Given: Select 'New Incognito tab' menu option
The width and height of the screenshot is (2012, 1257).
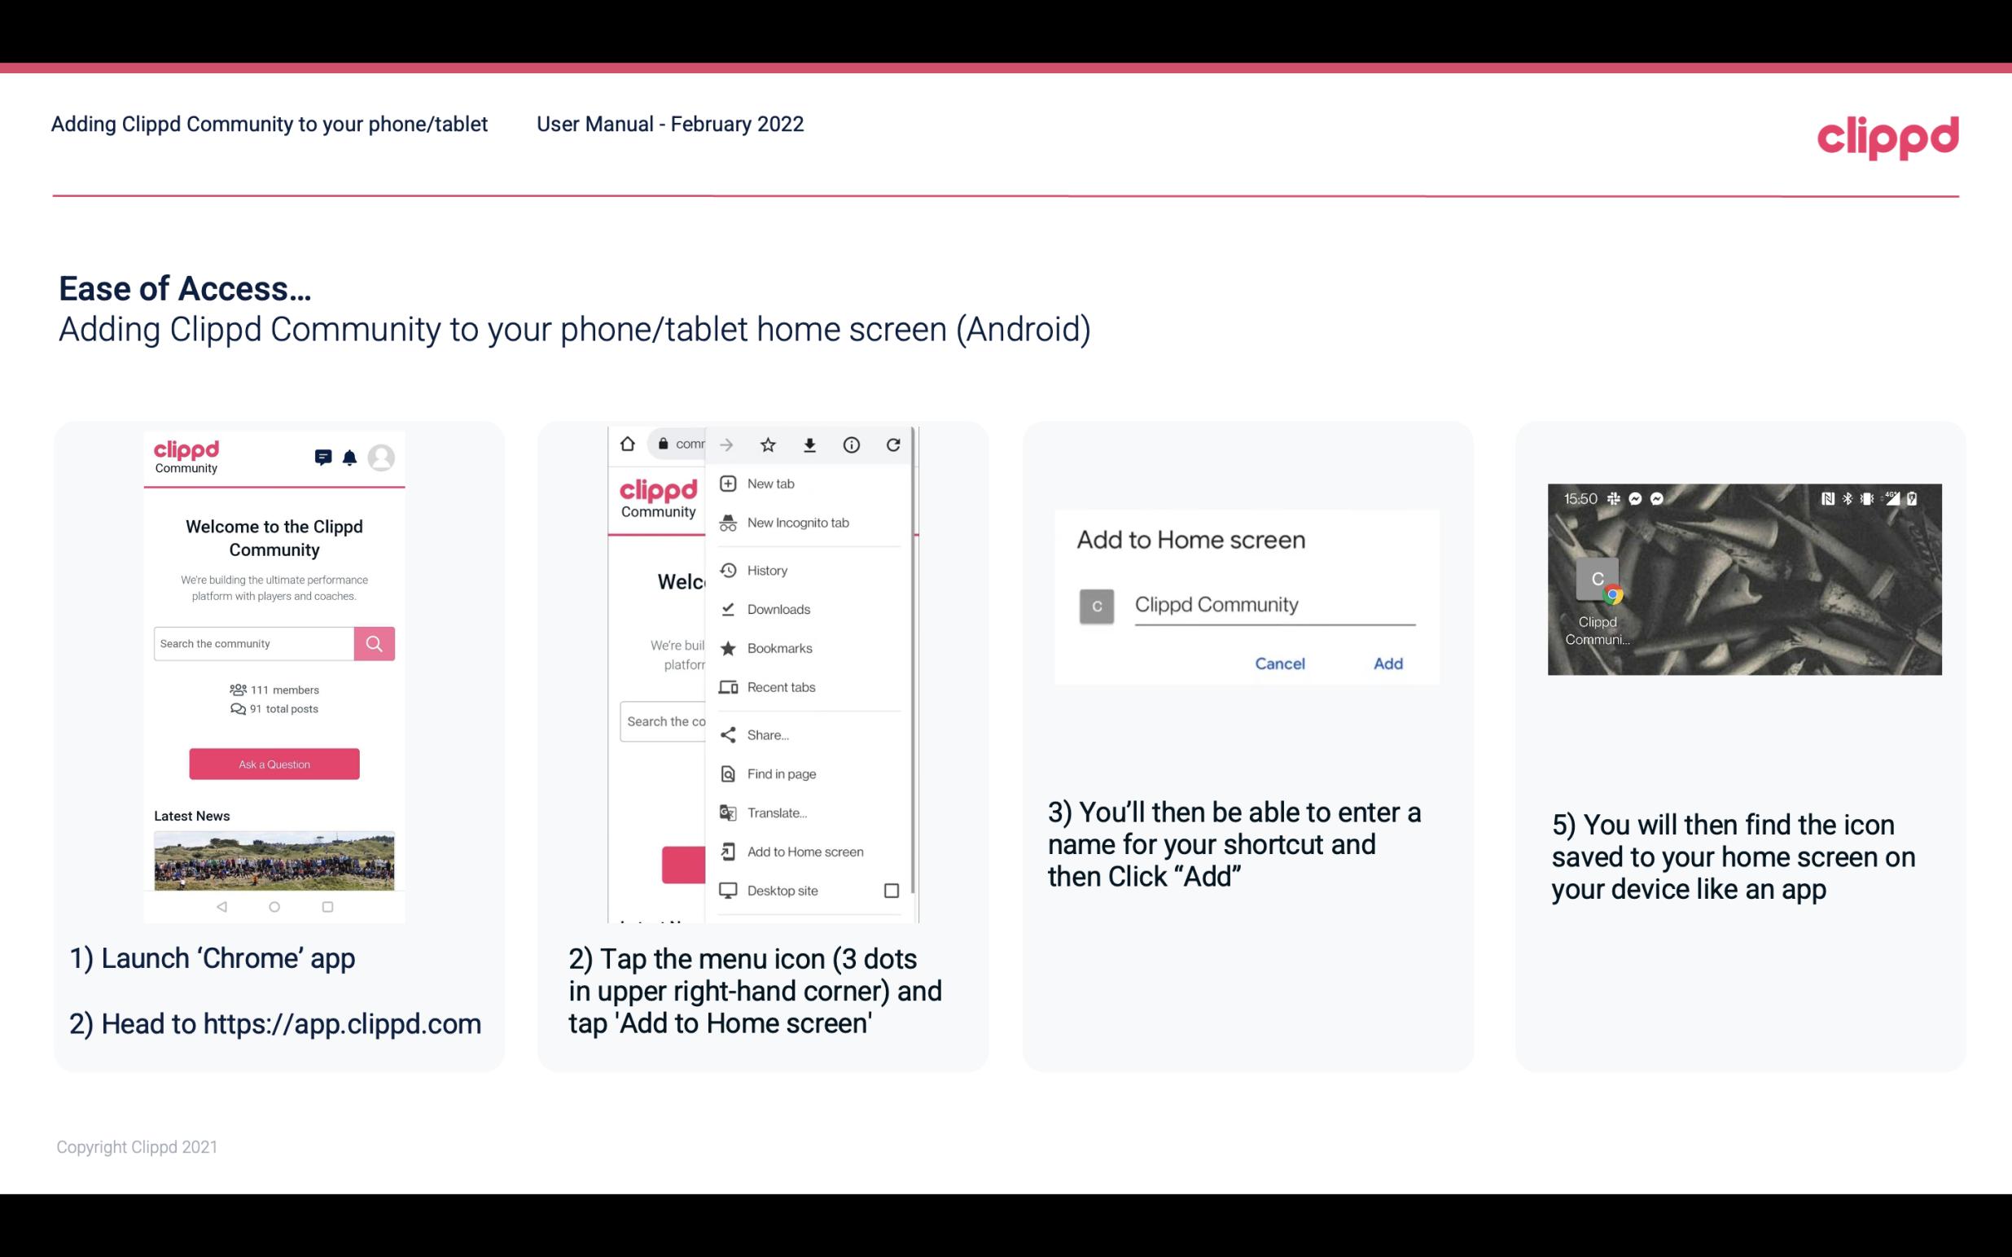Looking at the screenshot, I should pyautogui.click(x=800, y=523).
